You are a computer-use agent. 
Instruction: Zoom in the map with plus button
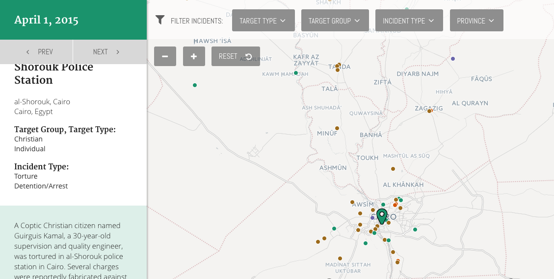coord(194,56)
